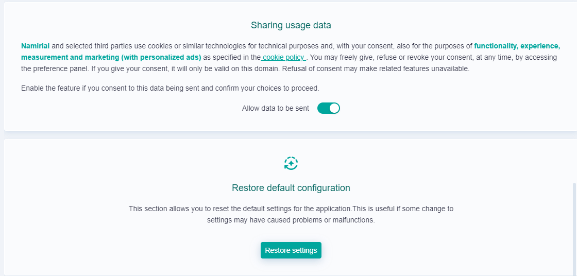This screenshot has width=577, height=276.
Task: Click the Restore default configuration heading
Action: coord(291,188)
